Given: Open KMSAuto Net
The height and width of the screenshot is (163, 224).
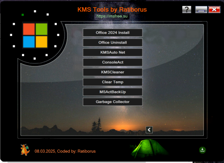Looking at the screenshot, I should coord(112,53).
